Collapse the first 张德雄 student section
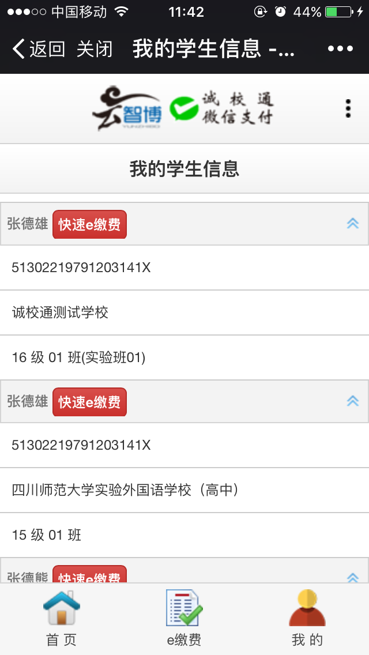The width and height of the screenshot is (369, 655). tap(353, 224)
